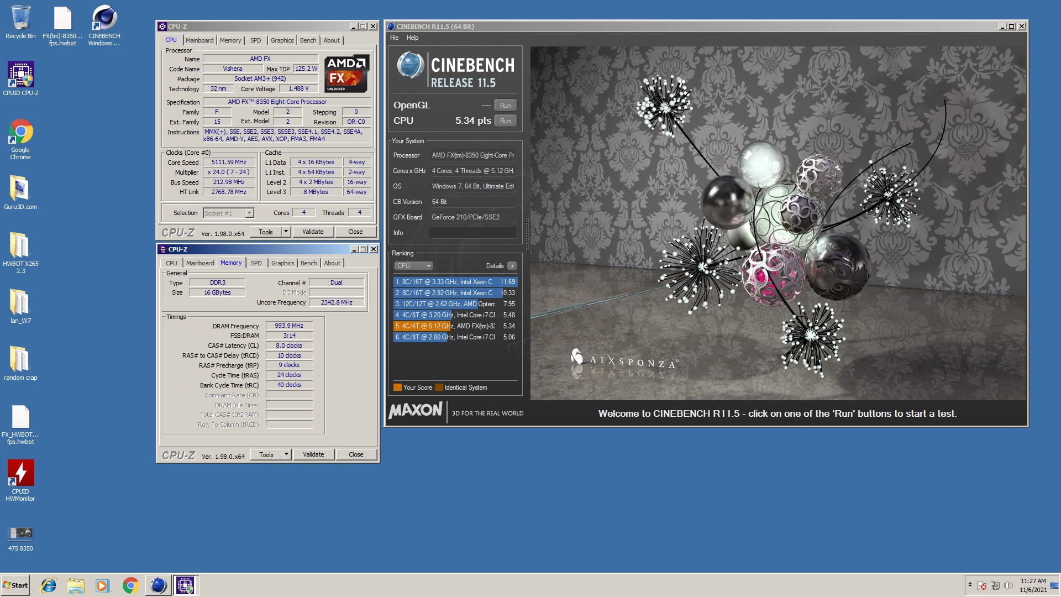This screenshot has width=1061, height=597.
Task: Click the Info input field in Cinebench
Action: (472, 233)
